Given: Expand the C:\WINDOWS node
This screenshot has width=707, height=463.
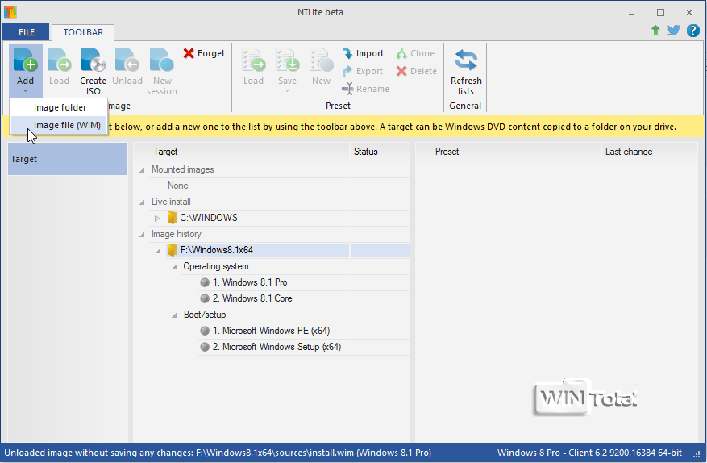Looking at the screenshot, I should click(157, 219).
